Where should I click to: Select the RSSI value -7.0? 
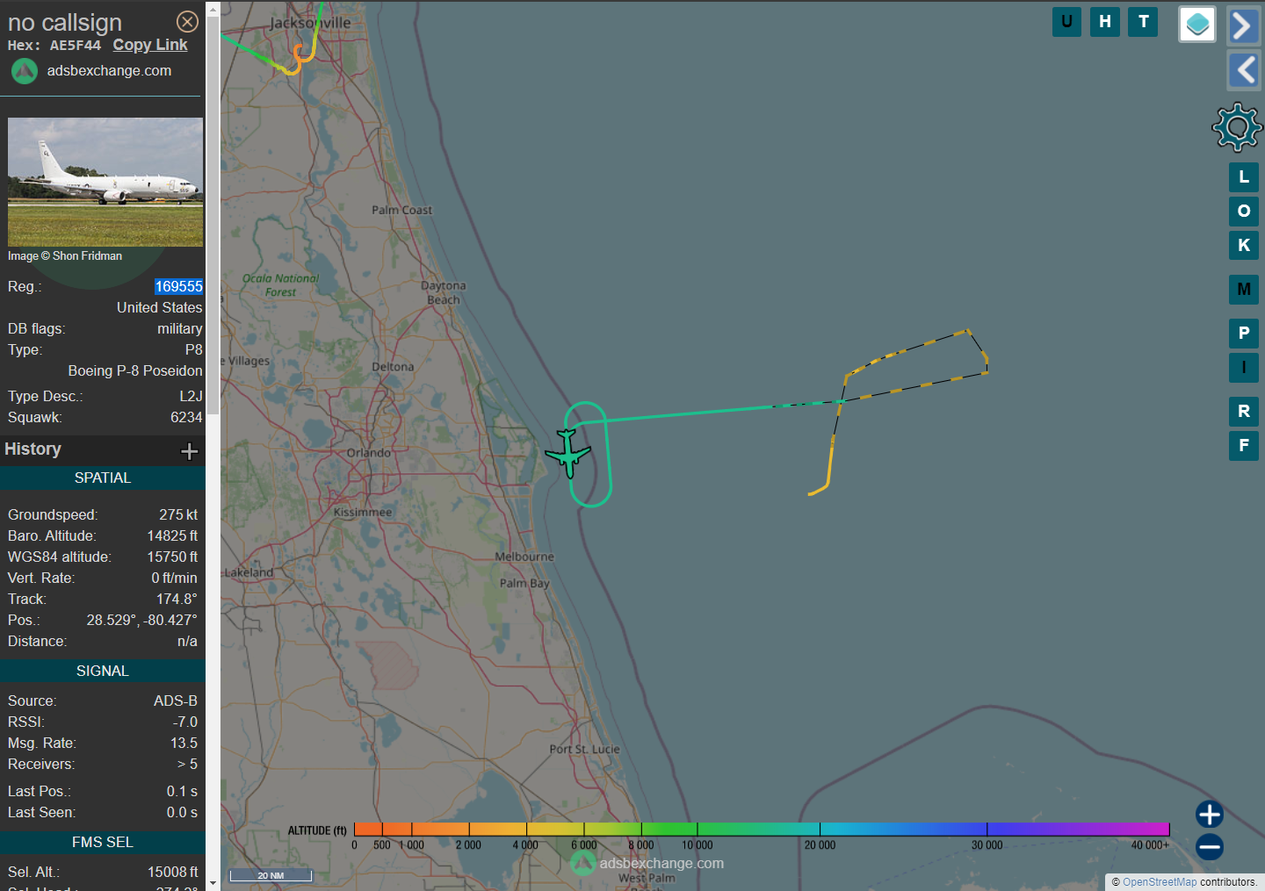185,722
